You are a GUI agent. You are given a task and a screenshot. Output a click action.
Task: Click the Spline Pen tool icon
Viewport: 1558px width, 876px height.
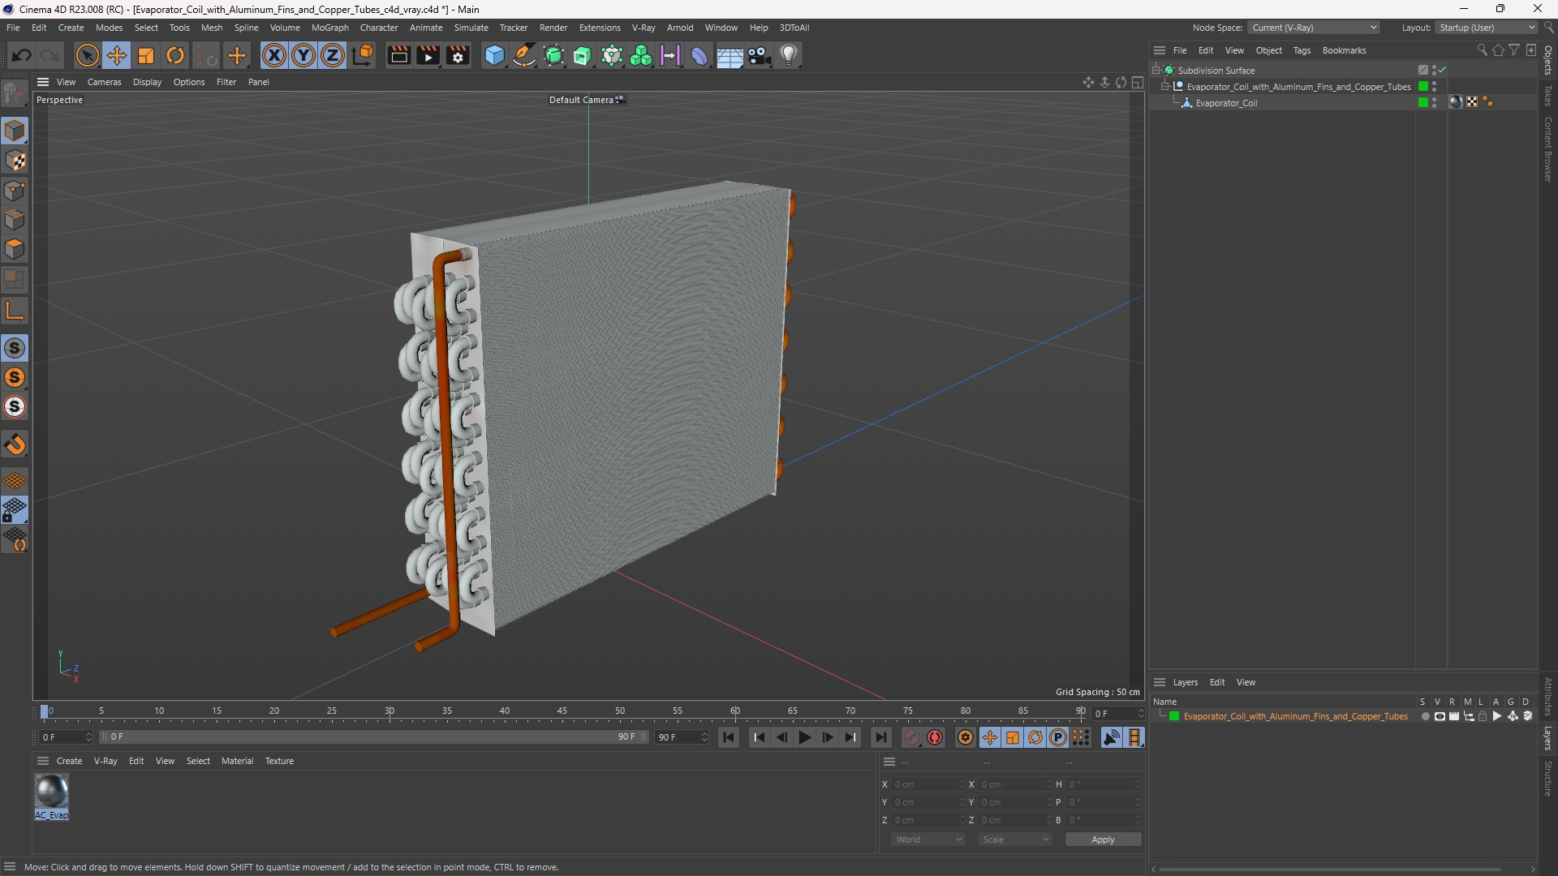(524, 55)
